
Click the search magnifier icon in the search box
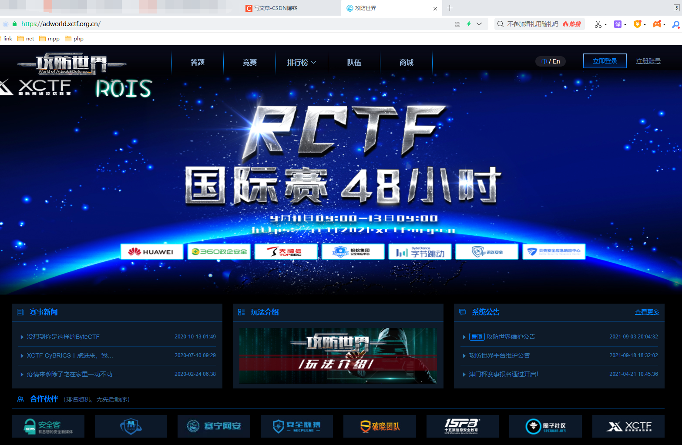(501, 24)
